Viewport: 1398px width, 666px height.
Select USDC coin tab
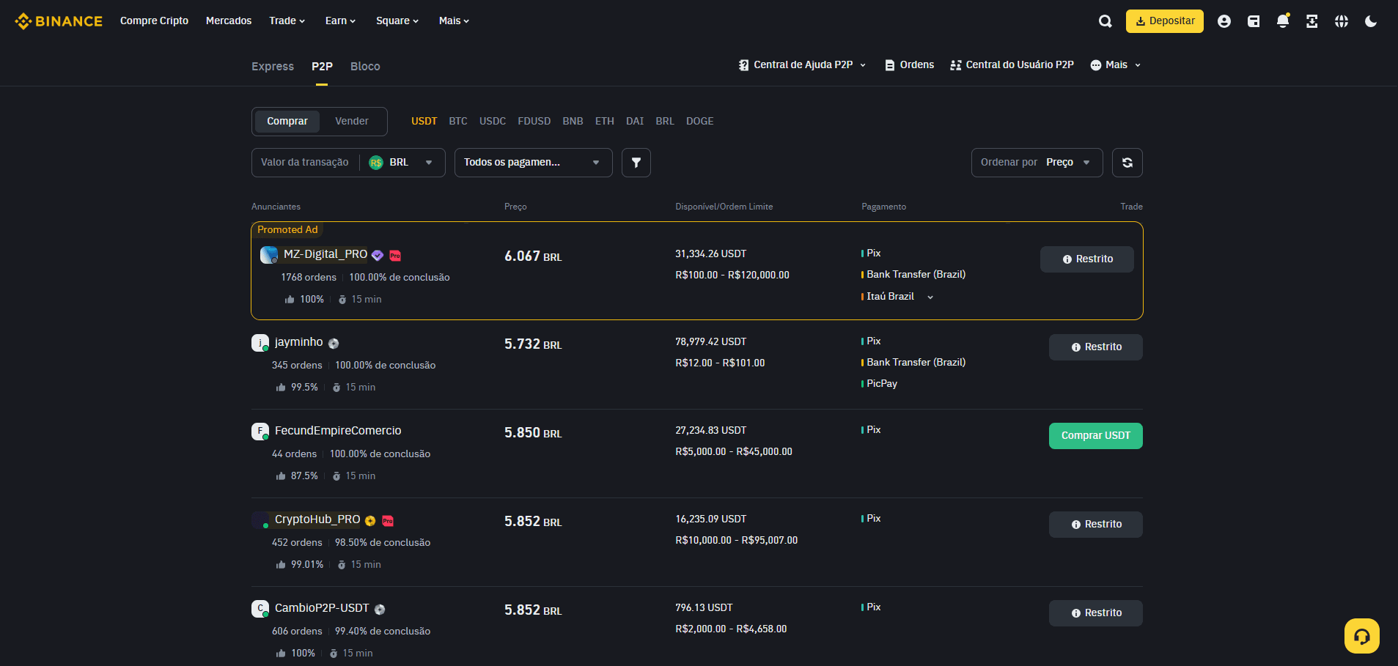point(493,122)
